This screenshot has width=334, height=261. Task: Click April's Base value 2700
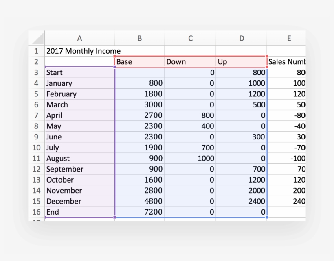[140, 115]
